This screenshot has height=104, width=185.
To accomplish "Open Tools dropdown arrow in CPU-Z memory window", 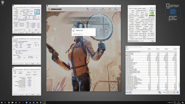I will (x=29, y=94).
